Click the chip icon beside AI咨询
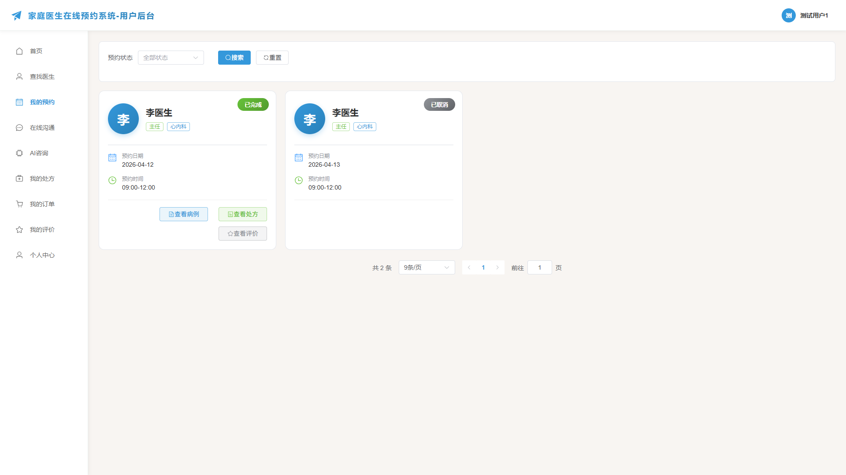 (19, 153)
